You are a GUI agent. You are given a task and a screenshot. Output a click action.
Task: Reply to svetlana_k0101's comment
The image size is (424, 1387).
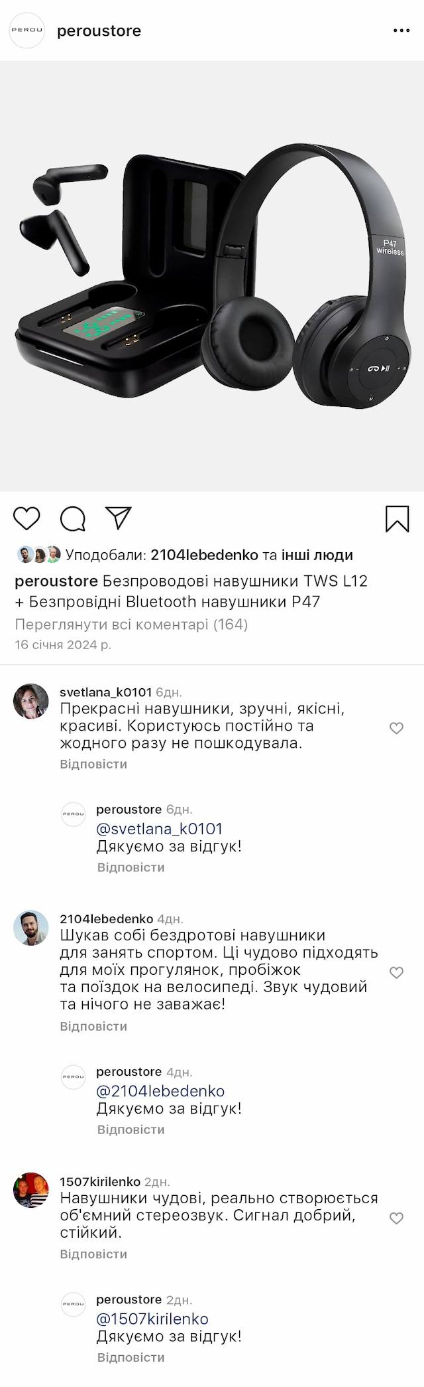click(93, 764)
